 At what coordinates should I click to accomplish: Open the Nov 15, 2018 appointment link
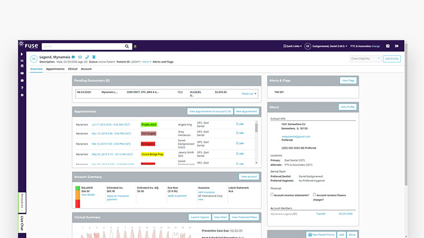click(x=111, y=134)
